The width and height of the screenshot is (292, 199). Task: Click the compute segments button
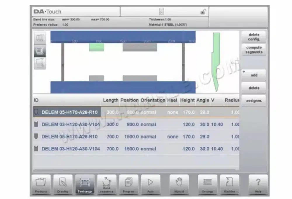(254, 50)
